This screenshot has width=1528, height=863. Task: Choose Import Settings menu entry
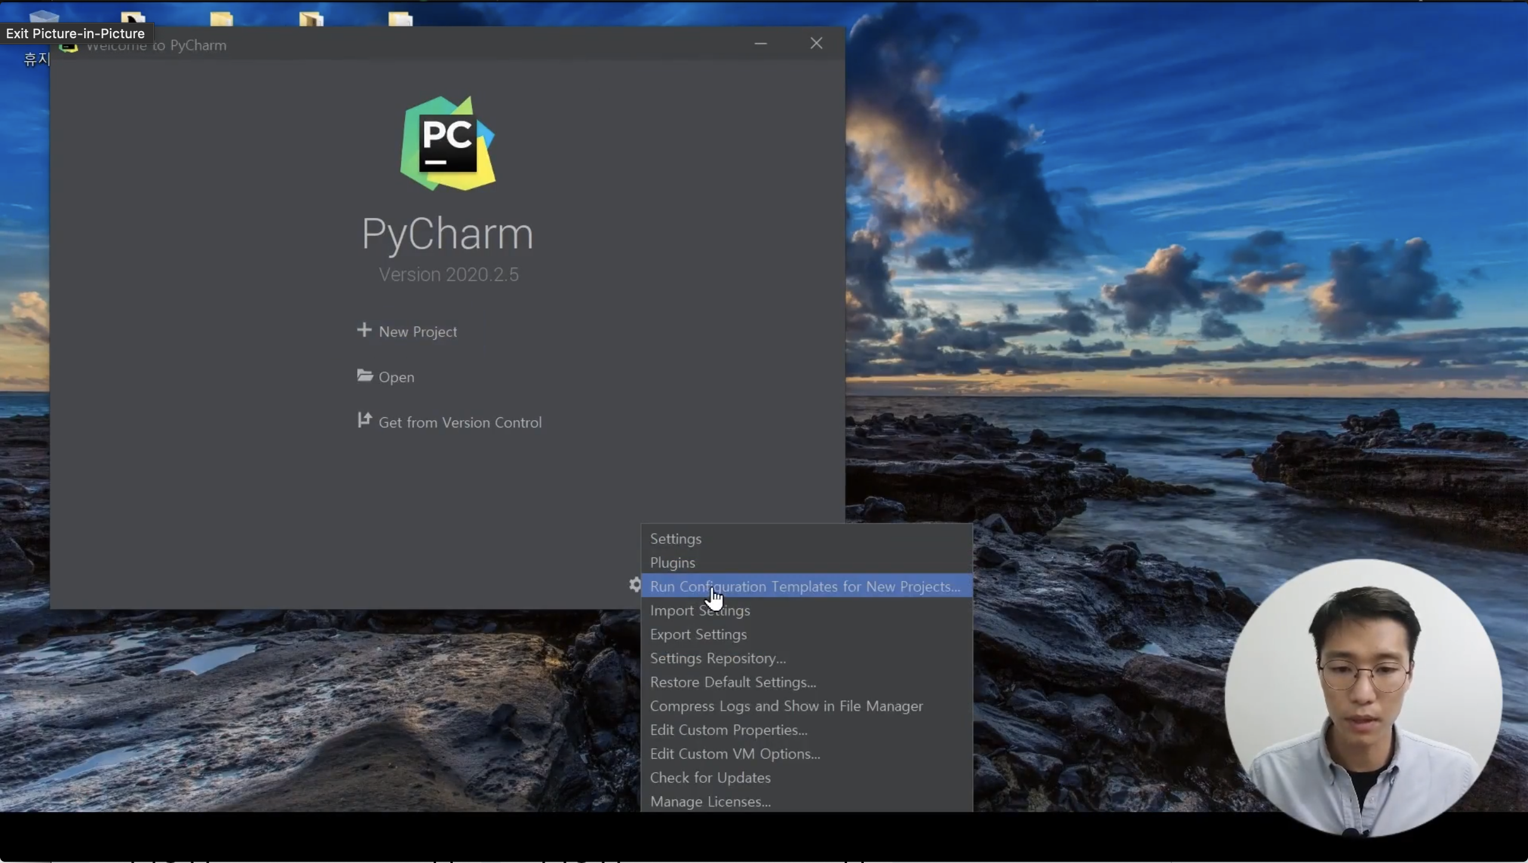[x=806, y=610]
